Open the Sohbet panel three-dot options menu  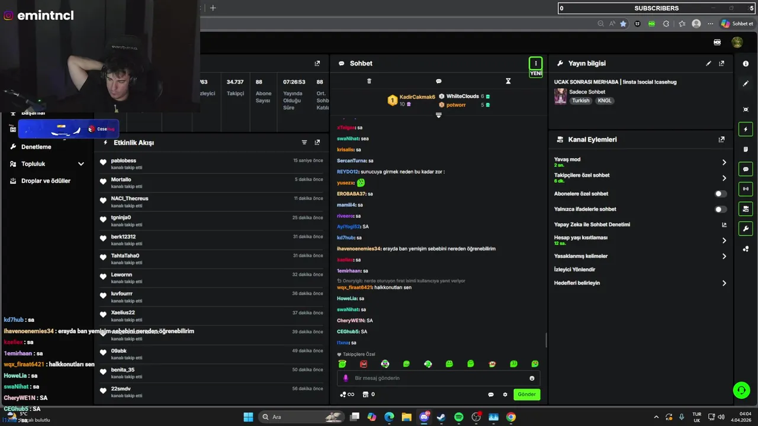point(535,63)
